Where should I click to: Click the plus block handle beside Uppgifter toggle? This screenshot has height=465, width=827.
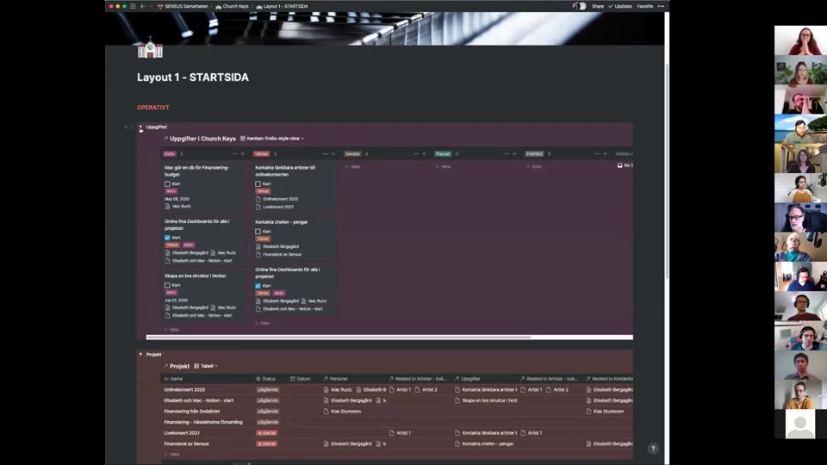[x=126, y=127]
